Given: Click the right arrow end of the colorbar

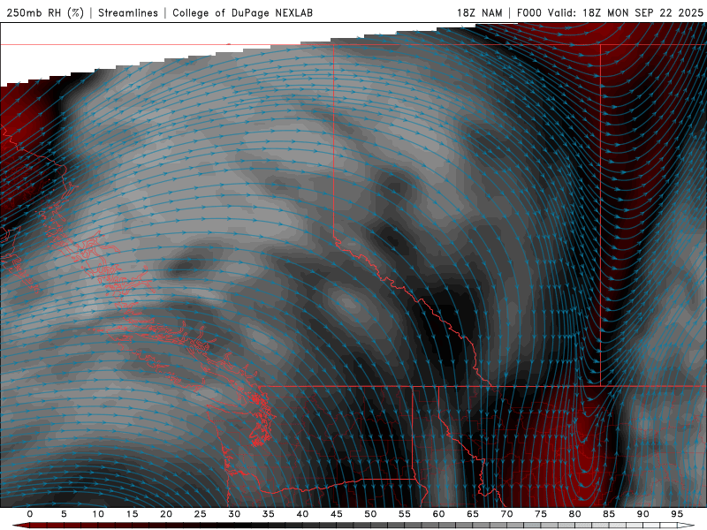Looking at the screenshot, I should [x=687, y=526].
